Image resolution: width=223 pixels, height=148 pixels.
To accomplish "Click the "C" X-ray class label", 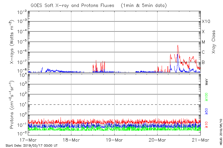I will (203, 52).
